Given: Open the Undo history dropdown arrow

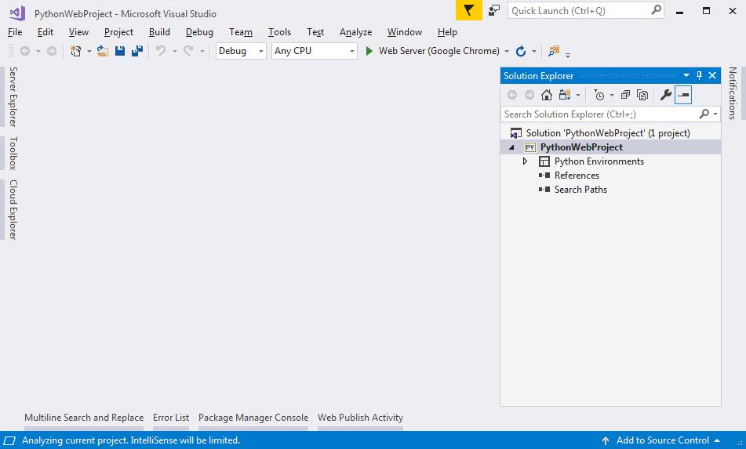Looking at the screenshot, I should [x=175, y=51].
